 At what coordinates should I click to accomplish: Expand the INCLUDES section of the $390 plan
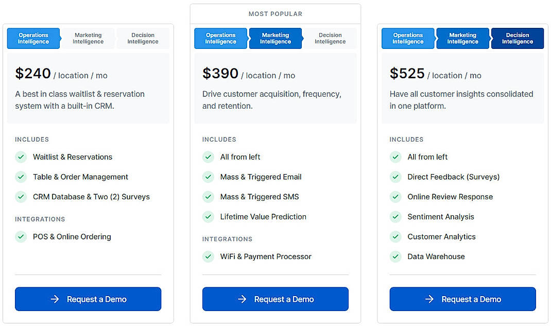point(219,139)
